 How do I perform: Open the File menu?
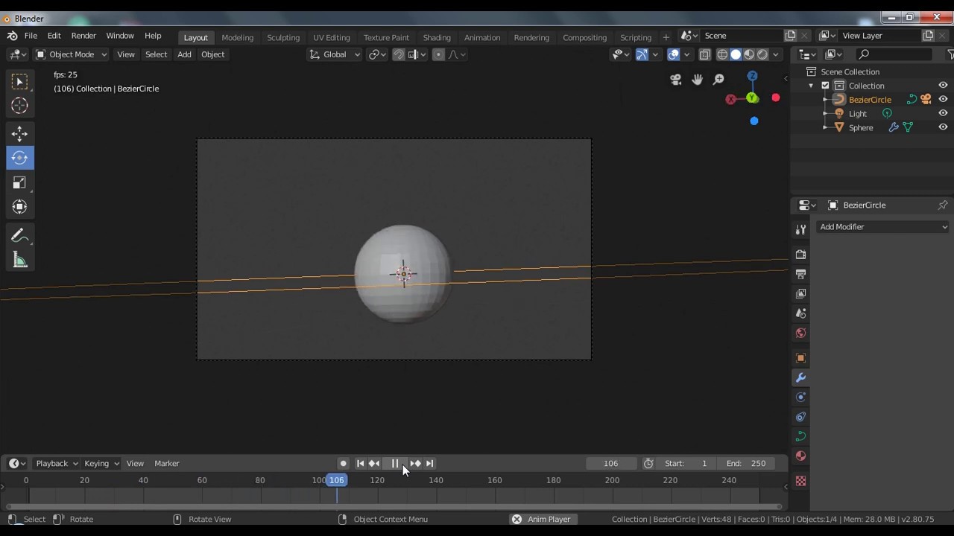tap(31, 36)
